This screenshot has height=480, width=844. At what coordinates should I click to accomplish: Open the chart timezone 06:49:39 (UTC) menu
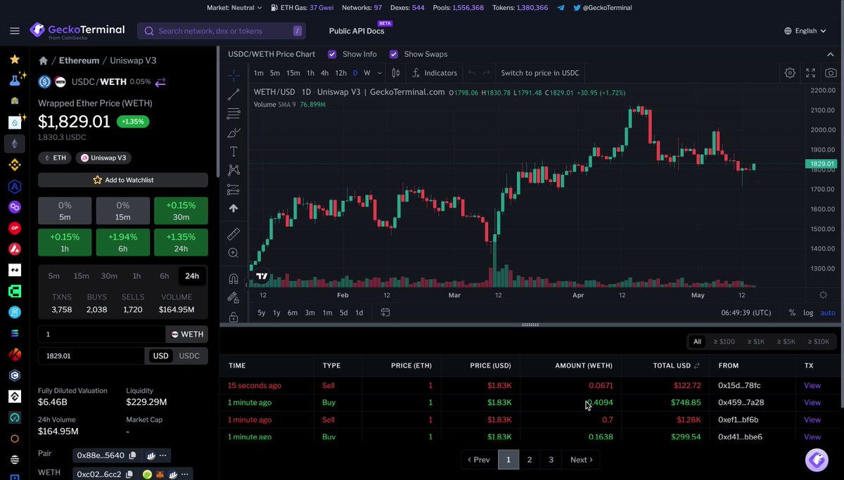point(746,313)
